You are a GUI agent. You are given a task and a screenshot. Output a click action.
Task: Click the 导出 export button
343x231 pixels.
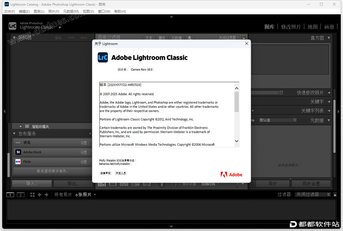pos(73,183)
